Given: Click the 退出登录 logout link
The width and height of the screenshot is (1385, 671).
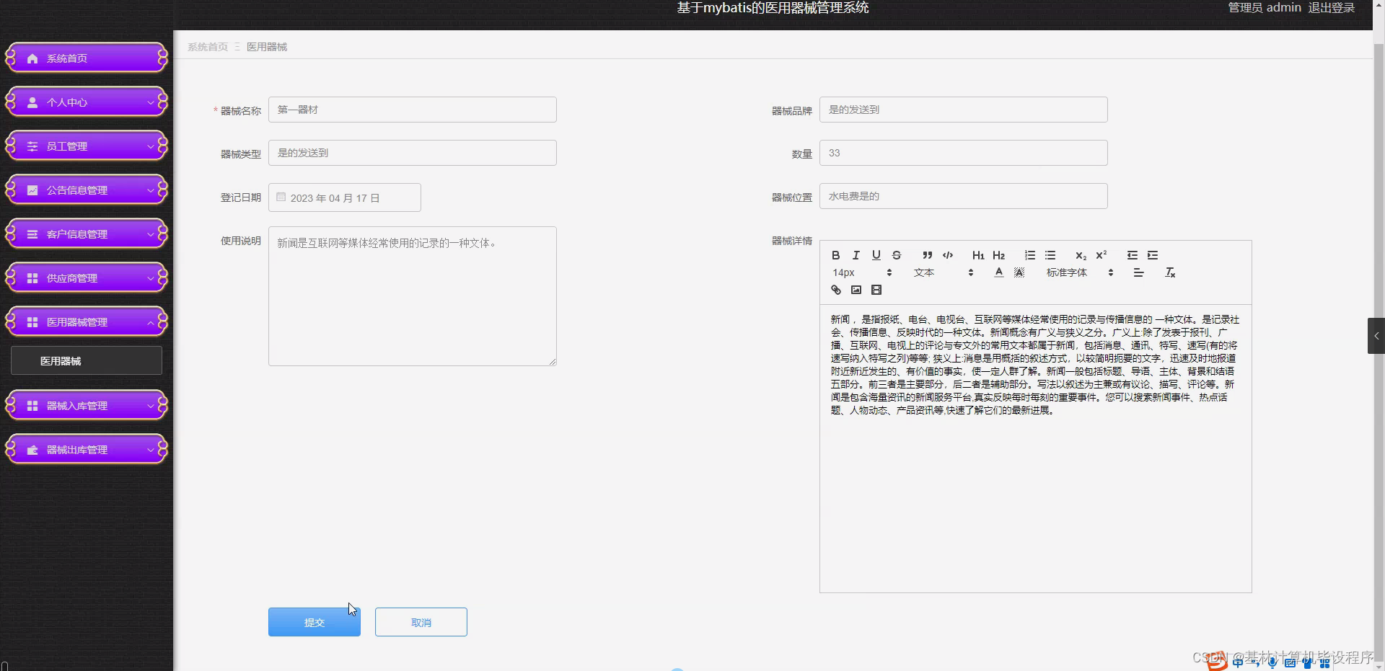Looking at the screenshot, I should click(1331, 8).
